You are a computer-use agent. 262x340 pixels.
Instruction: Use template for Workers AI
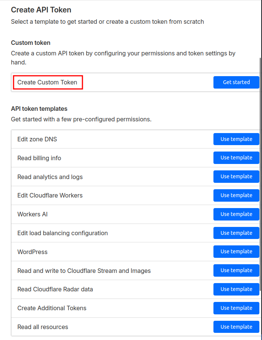click(x=236, y=214)
